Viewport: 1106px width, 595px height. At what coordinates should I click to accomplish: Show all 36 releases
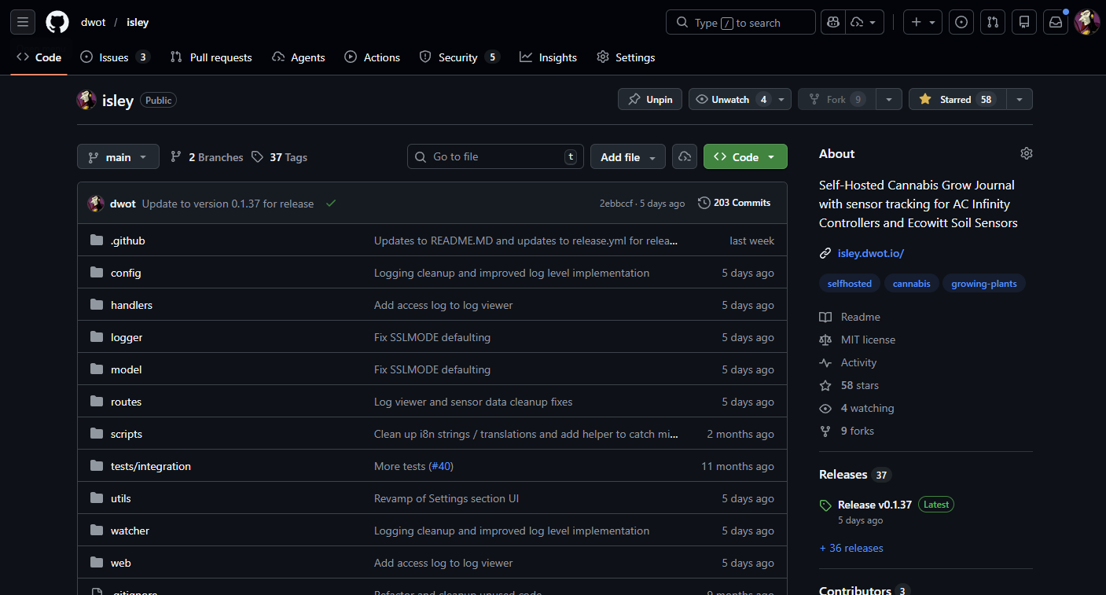[x=851, y=548]
